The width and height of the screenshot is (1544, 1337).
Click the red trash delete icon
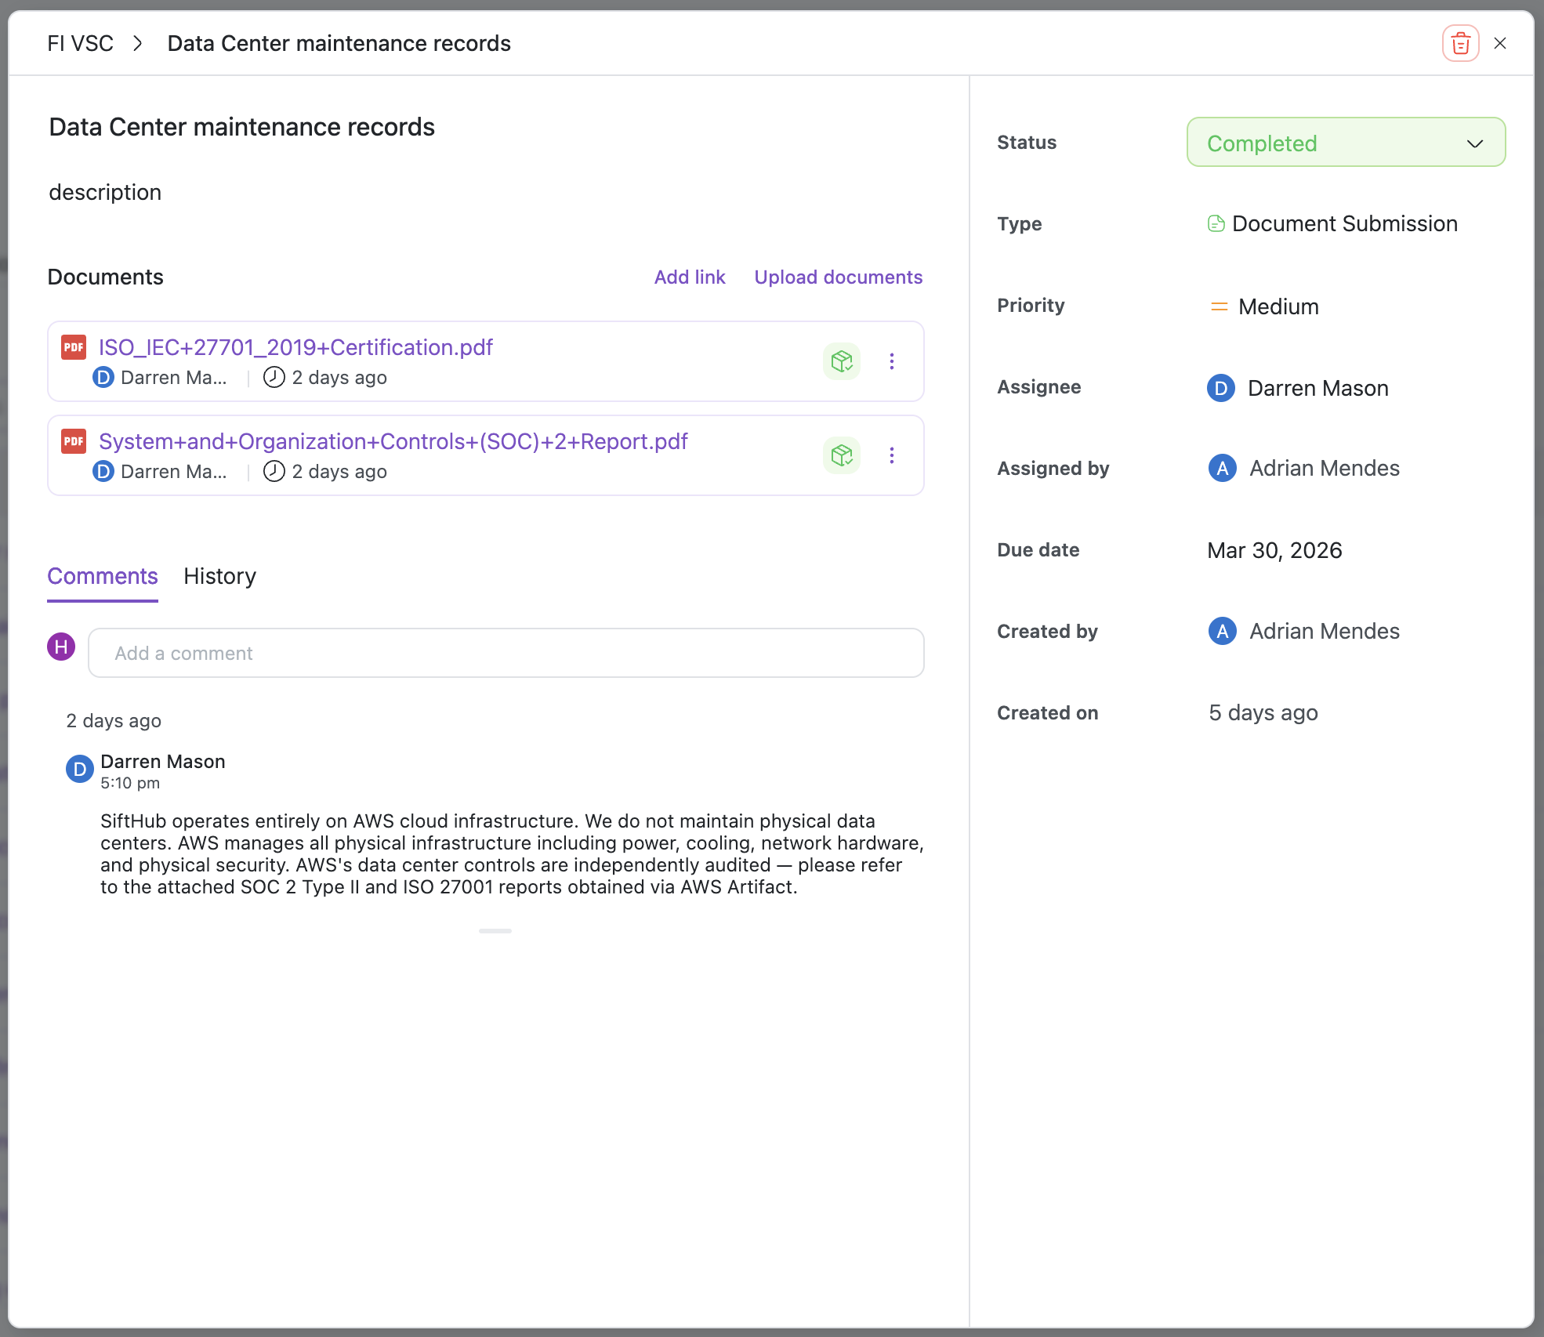1460,44
